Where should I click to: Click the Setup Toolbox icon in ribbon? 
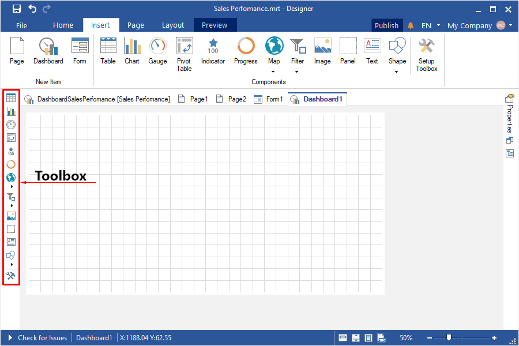tap(427, 54)
